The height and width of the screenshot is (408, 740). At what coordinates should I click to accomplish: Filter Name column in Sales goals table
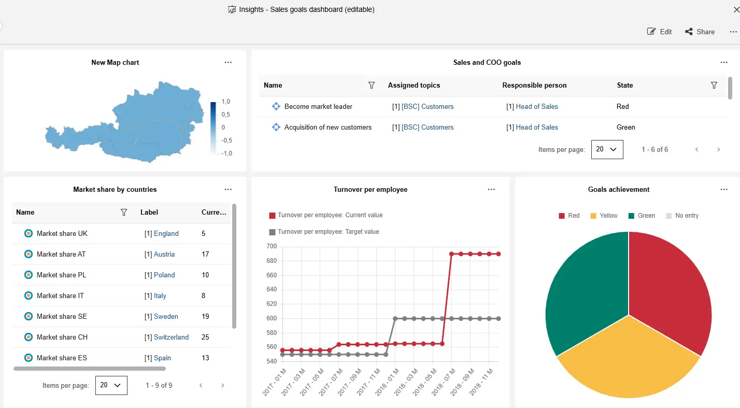coord(372,86)
